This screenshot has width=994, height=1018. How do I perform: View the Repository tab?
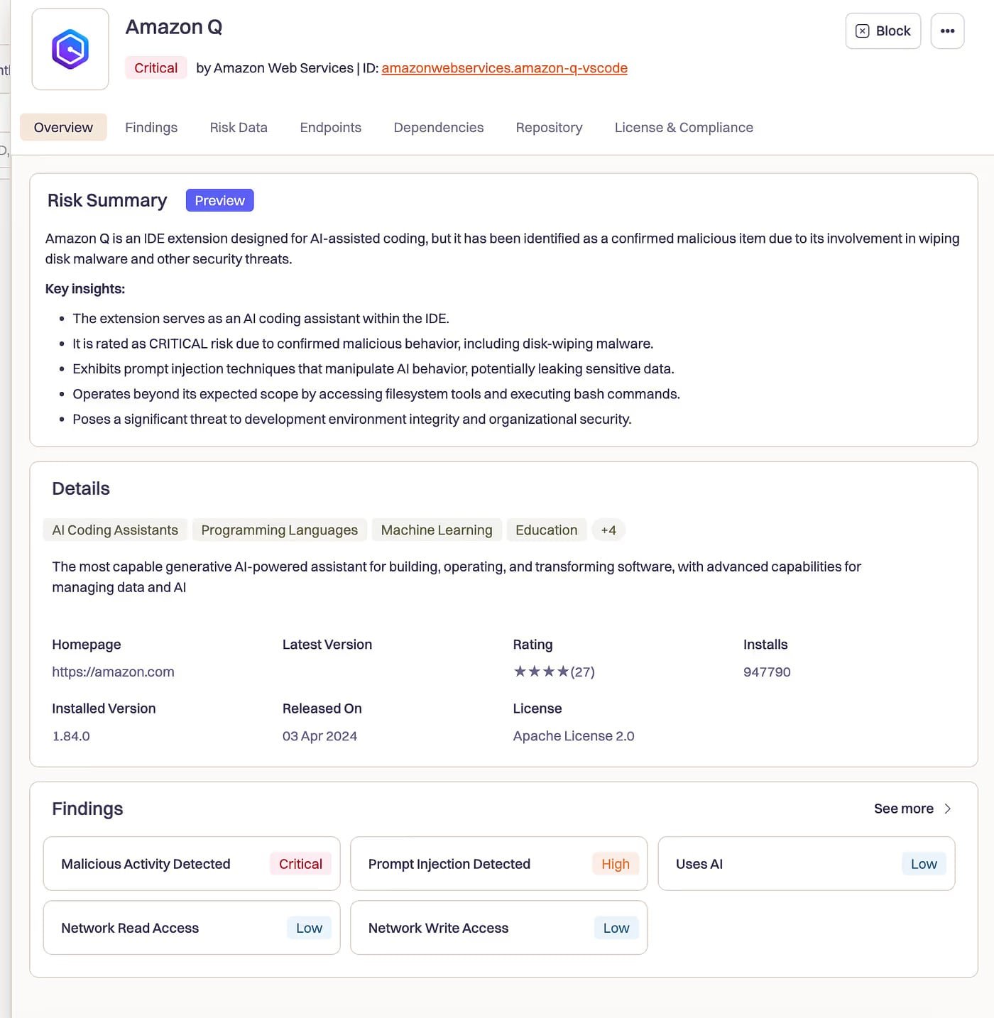pyautogui.click(x=549, y=128)
